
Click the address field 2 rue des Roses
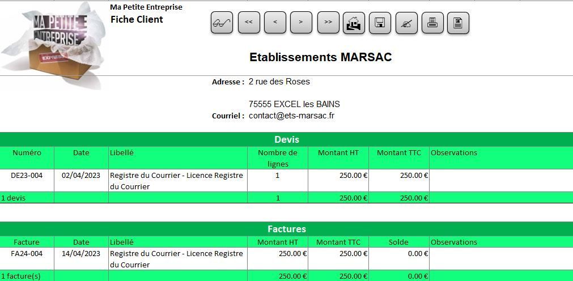279,82
